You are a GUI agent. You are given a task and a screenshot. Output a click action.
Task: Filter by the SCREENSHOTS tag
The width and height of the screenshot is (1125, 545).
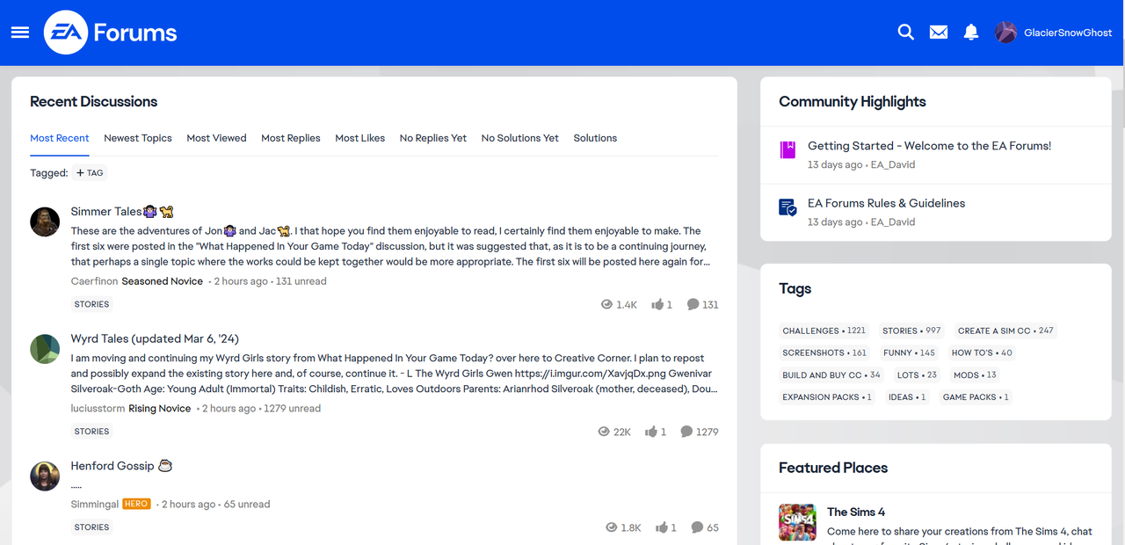point(824,352)
